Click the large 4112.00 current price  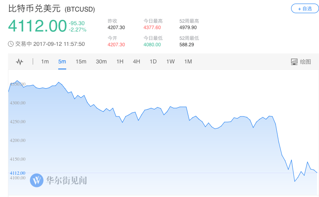tap(37, 26)
